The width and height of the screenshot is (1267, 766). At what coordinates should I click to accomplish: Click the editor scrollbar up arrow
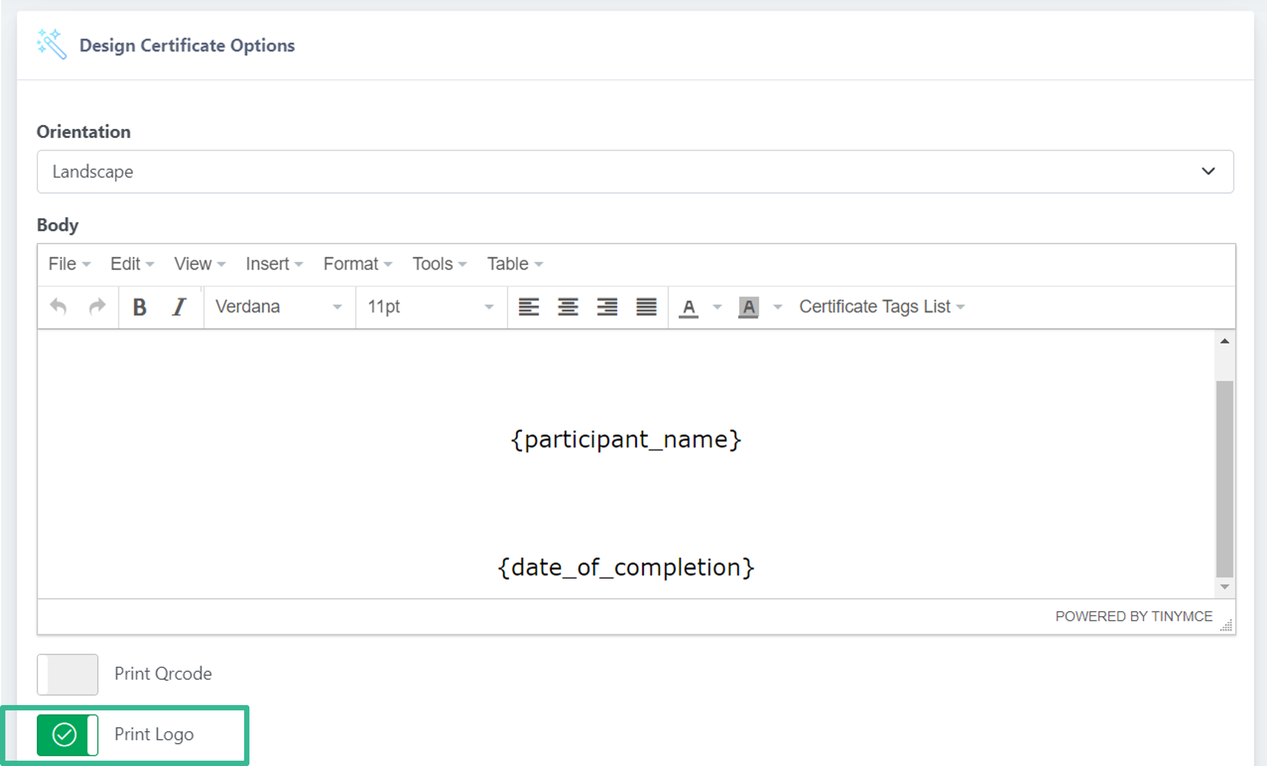pos(1224,341)
